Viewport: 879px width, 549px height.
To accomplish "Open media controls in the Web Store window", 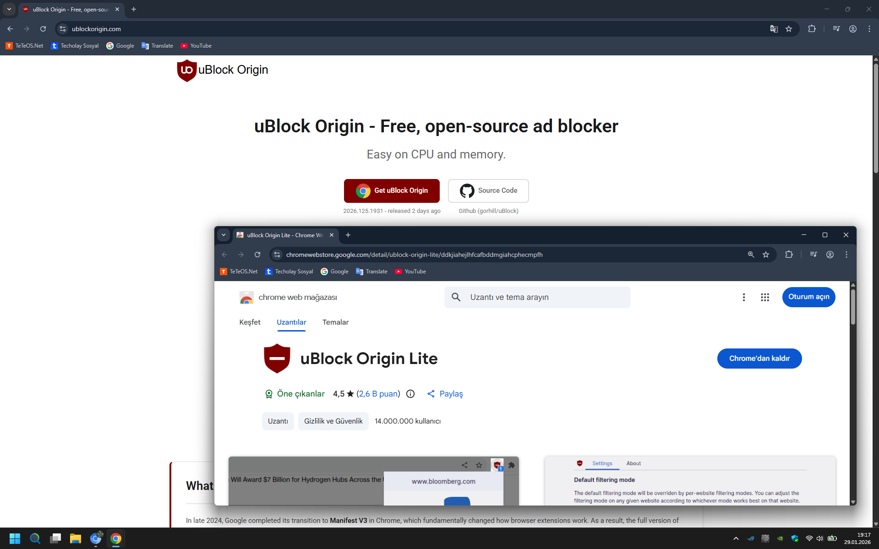I will point(813,255).
